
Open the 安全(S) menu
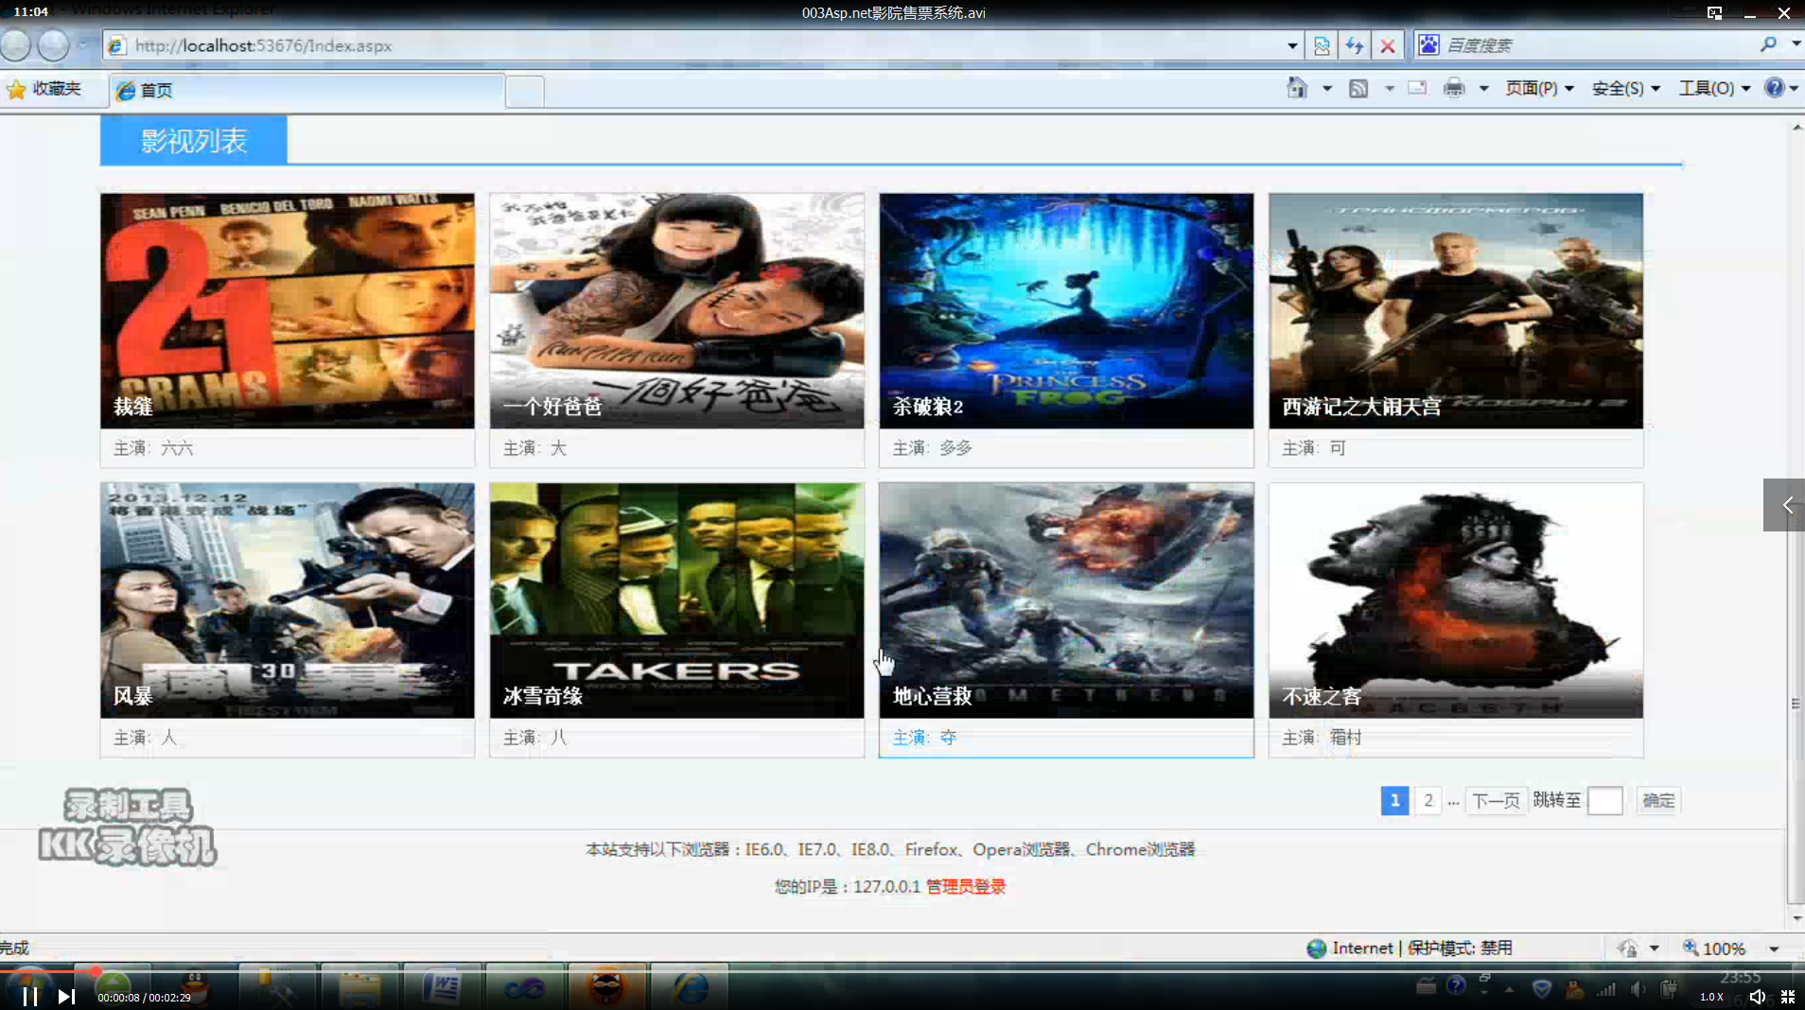[1625, 88]
